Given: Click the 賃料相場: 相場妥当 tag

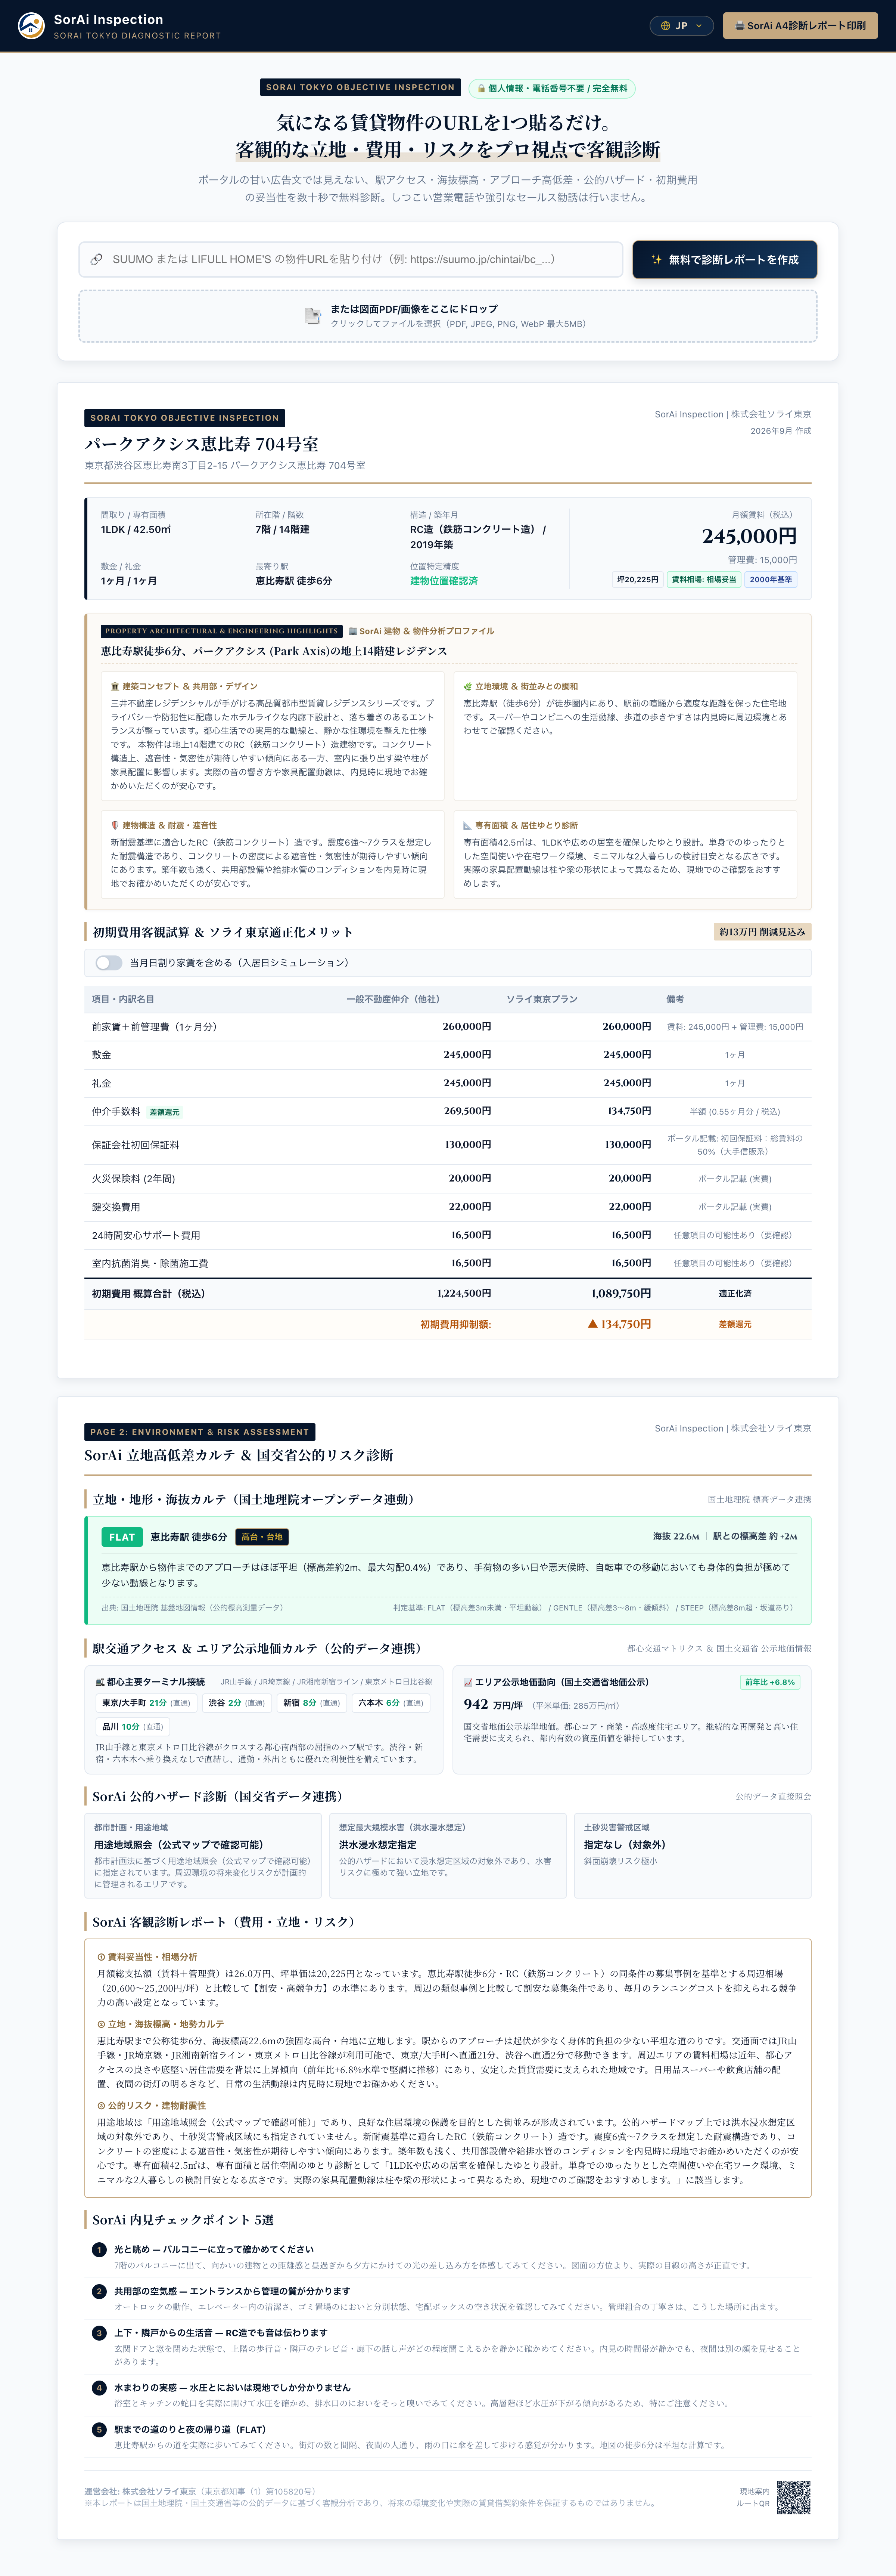Looking at the screenshot, I should point(704,579).
